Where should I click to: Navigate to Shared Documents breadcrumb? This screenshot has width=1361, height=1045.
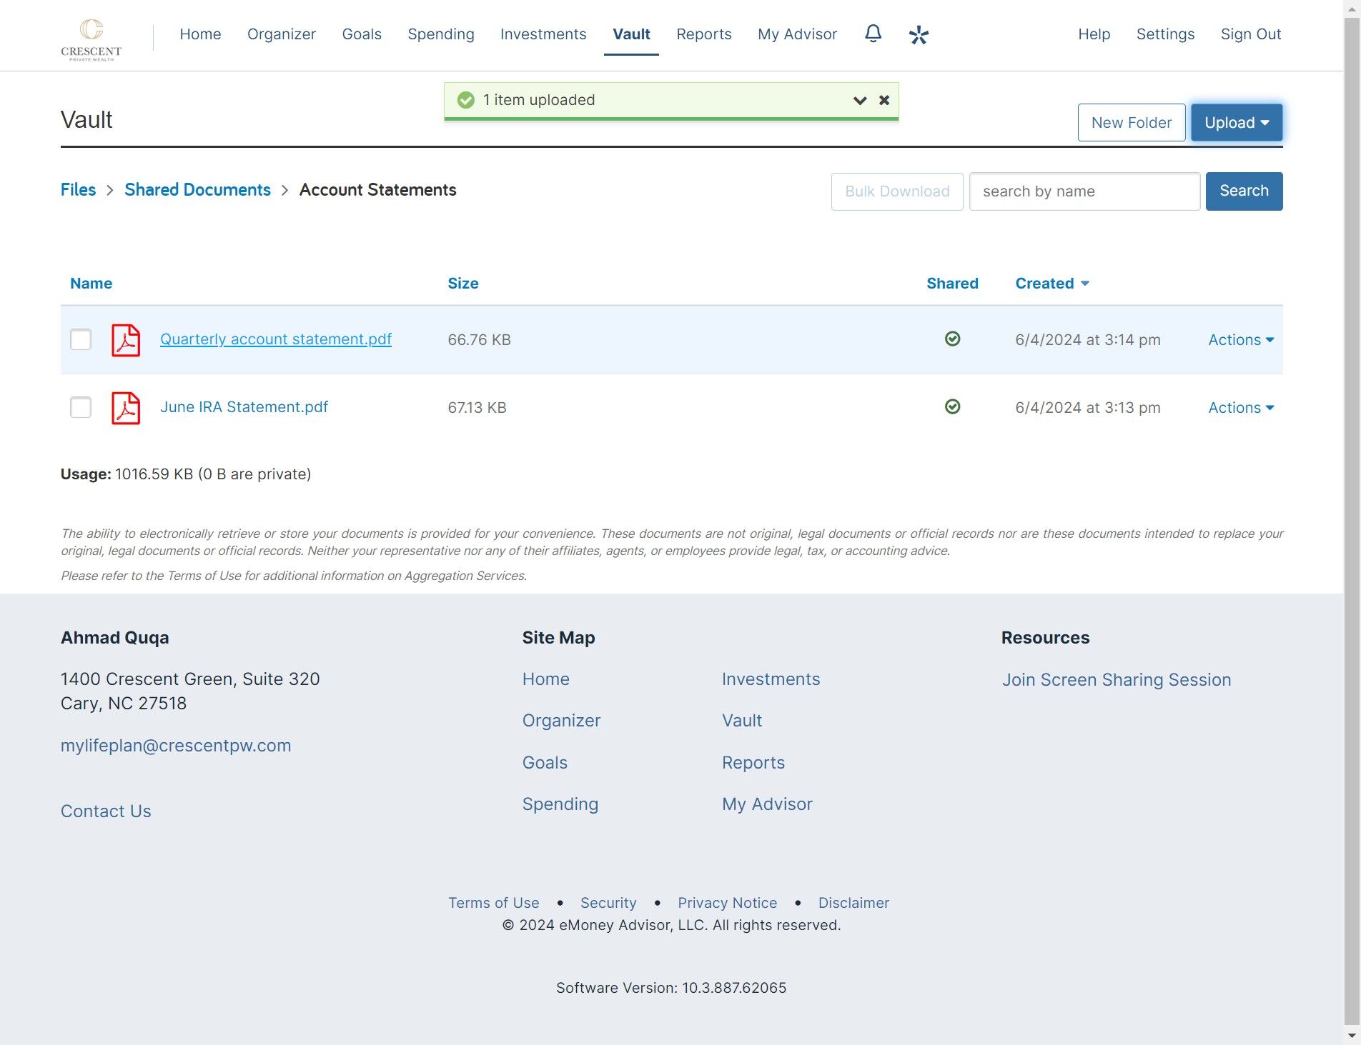197,190
